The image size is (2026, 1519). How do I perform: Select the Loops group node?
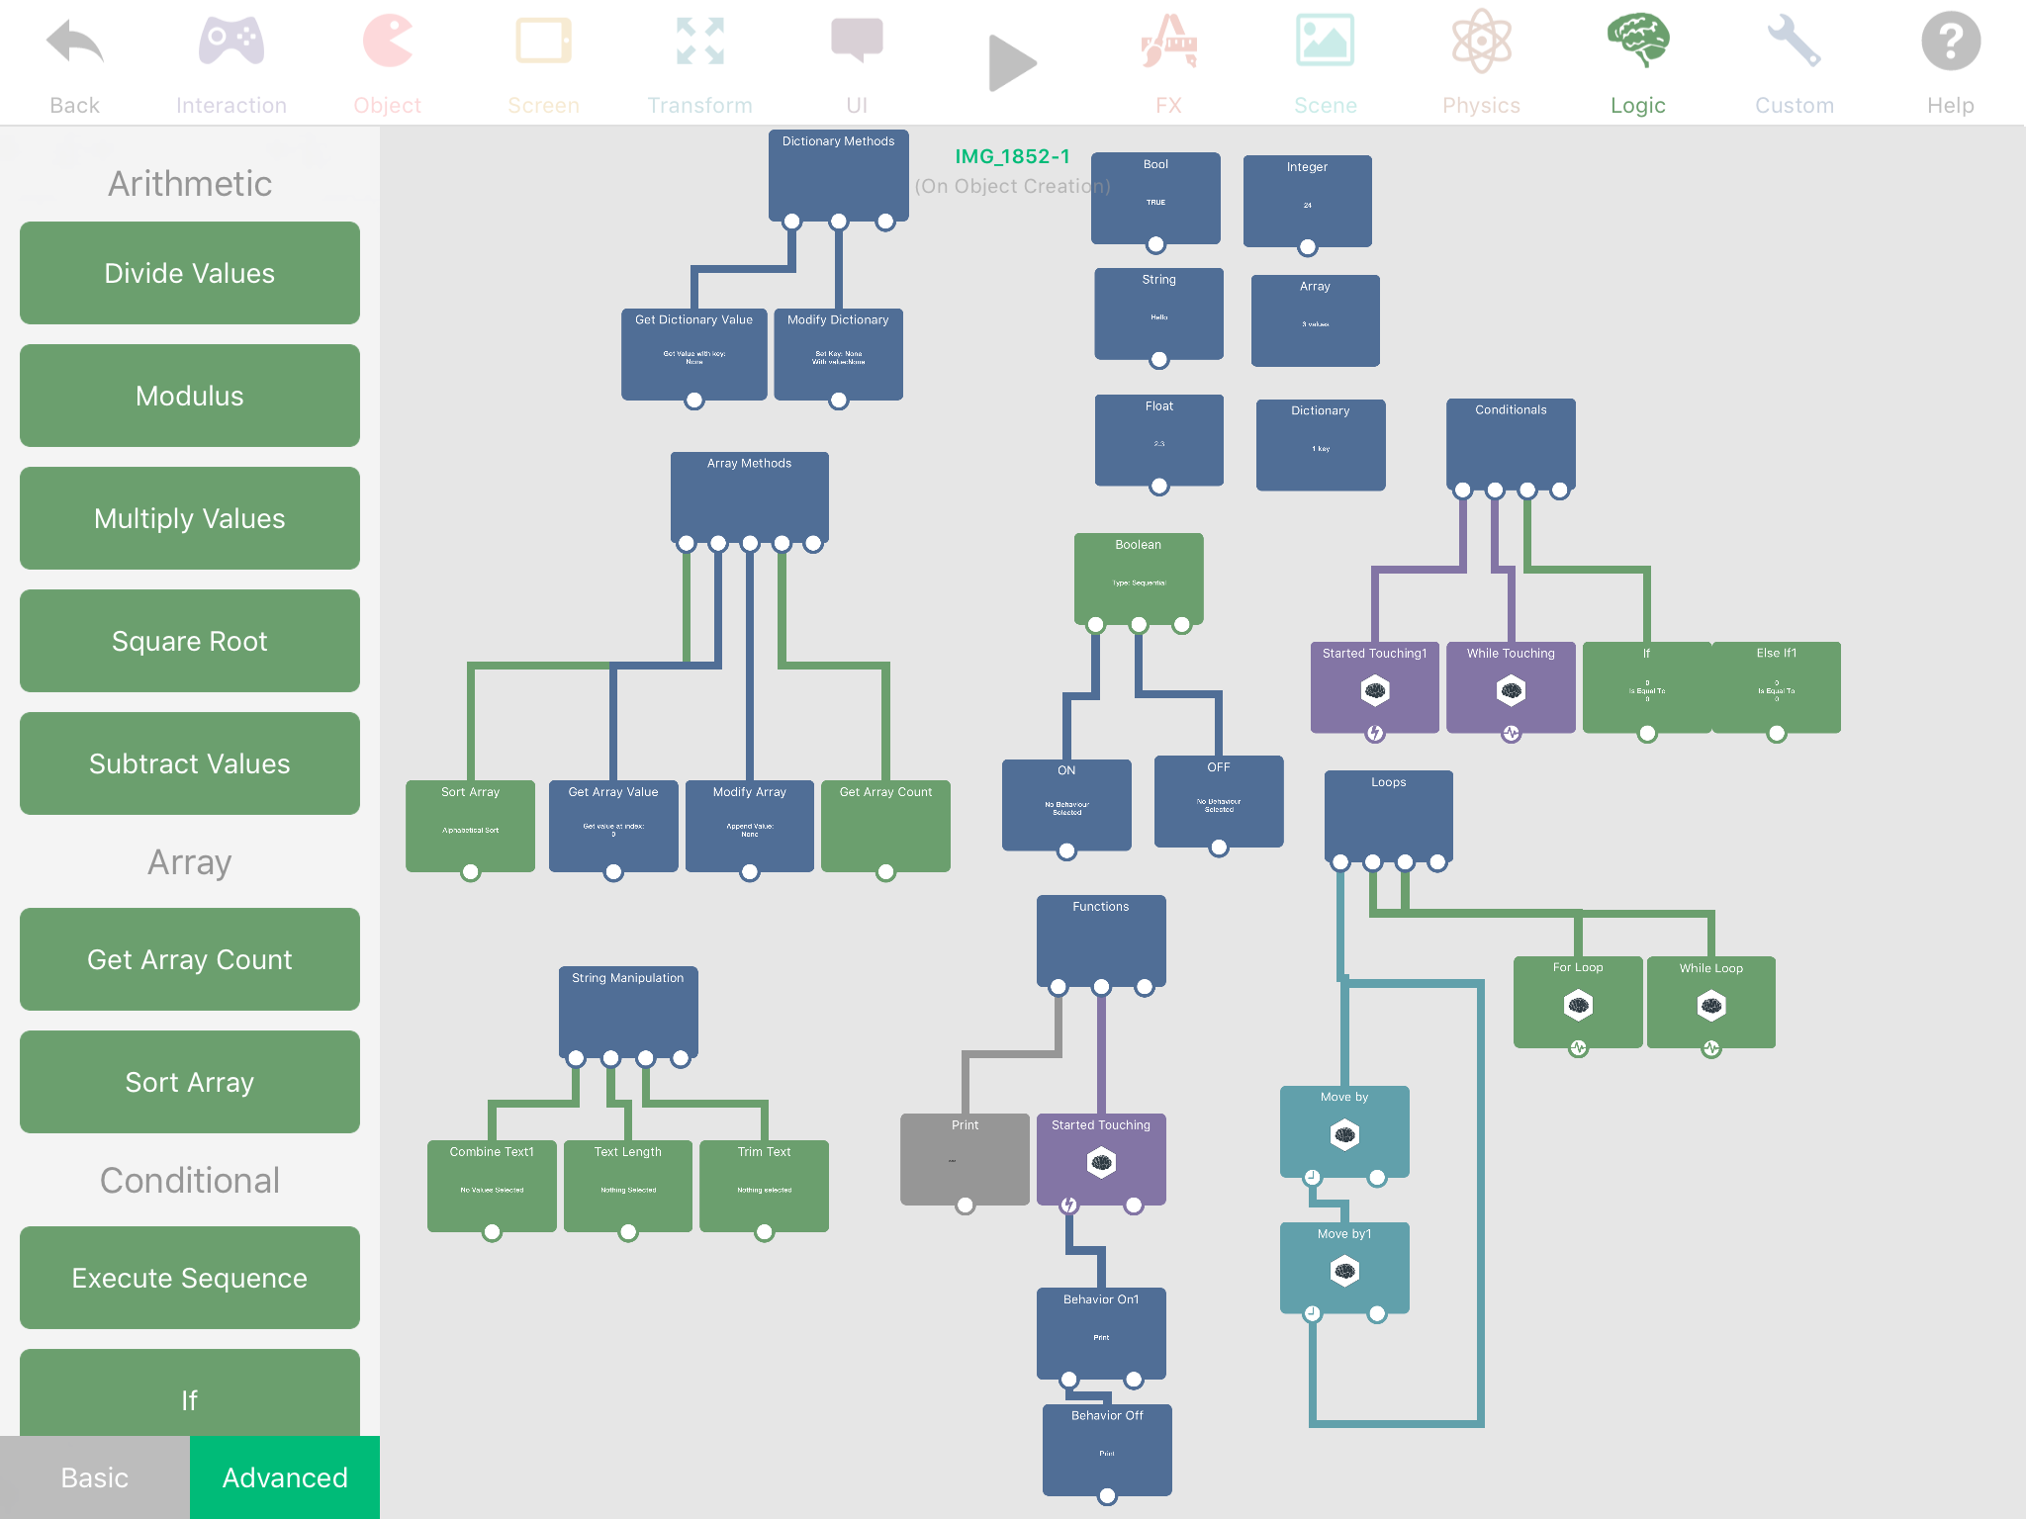1388,813
